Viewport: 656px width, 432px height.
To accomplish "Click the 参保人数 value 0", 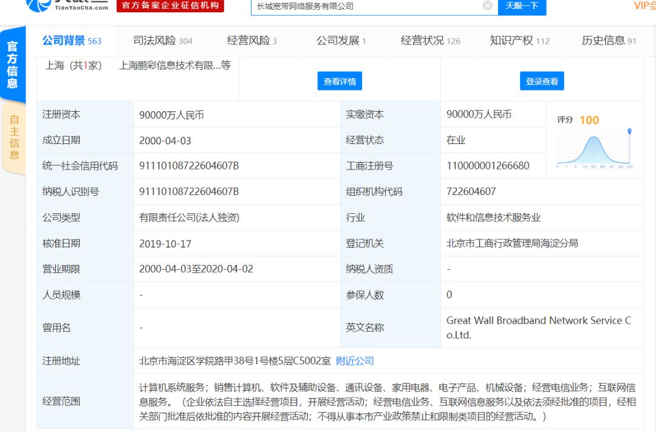I will point(449,295).
